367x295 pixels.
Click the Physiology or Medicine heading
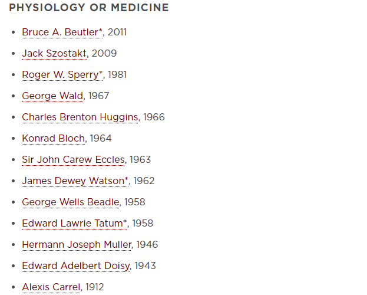point(89,8)
